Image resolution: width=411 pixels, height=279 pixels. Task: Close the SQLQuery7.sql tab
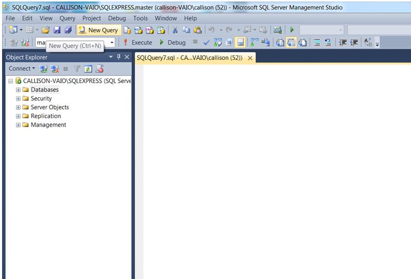[250, 58]
